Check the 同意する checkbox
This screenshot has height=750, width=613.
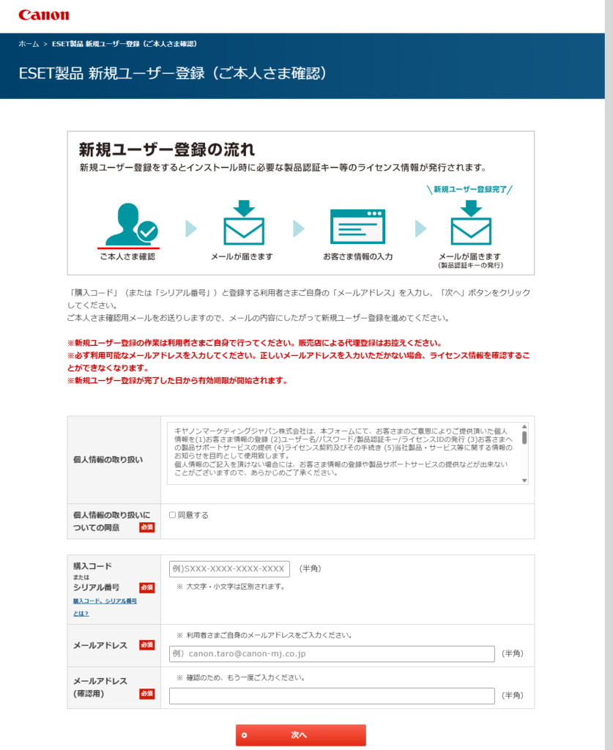point(173,515)
